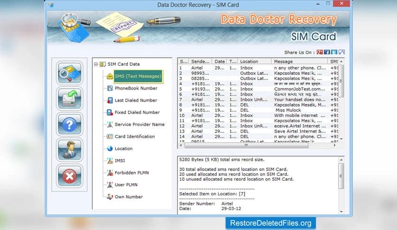Click the app icon in title bar

pyautogui.click(x=51, y=5)
